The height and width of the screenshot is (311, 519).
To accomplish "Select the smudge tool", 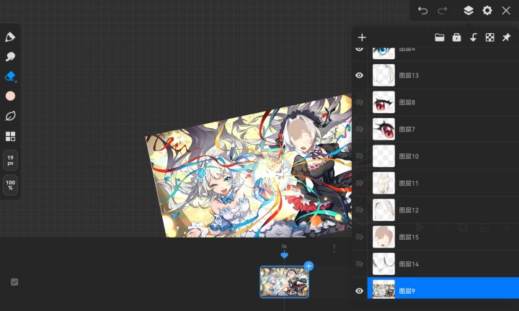I will tap(10, 57).
